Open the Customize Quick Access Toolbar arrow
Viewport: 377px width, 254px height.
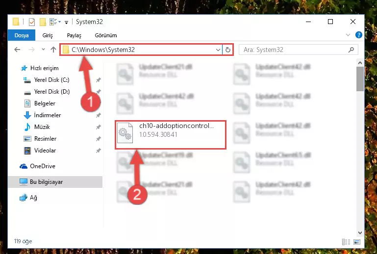[x=66, y=22]
